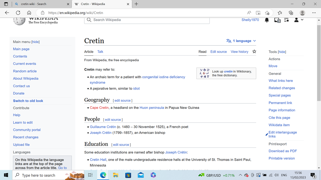Star the article to watch it

click(254, 52)
